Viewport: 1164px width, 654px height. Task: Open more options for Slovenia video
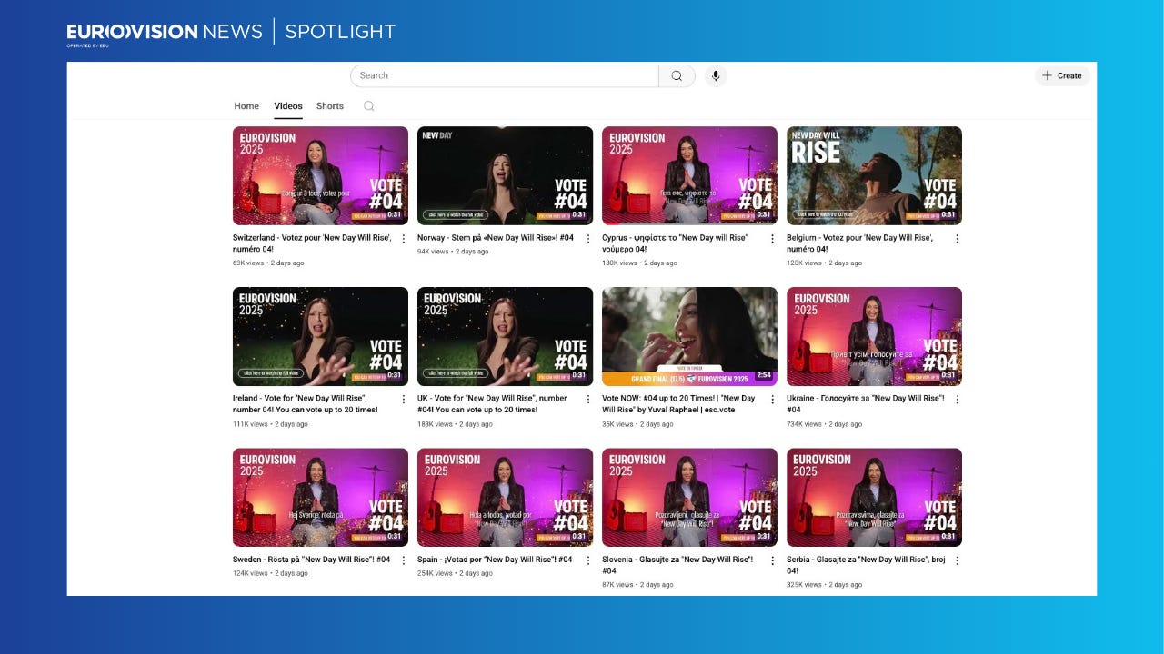pyautogui.click(x=773, y=560)
